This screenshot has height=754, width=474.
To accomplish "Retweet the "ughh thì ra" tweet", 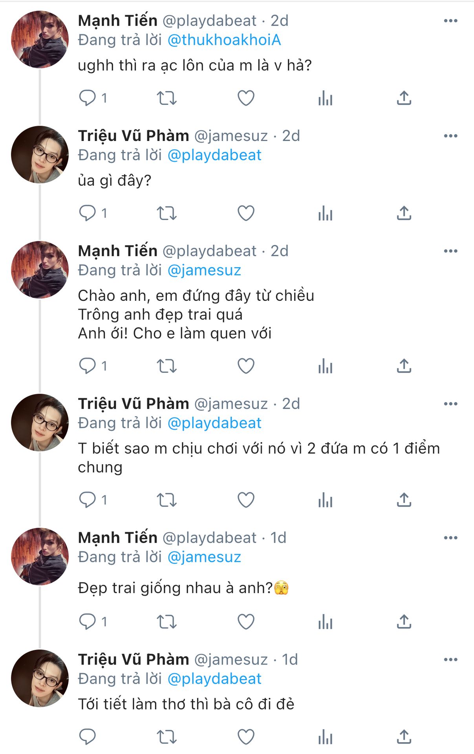I will (x=167, y=98).
